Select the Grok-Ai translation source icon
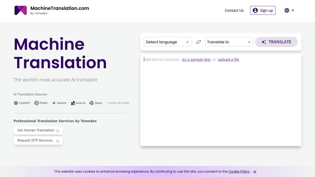The width and height of the screenshot is (315, 177). pos(73,103)
